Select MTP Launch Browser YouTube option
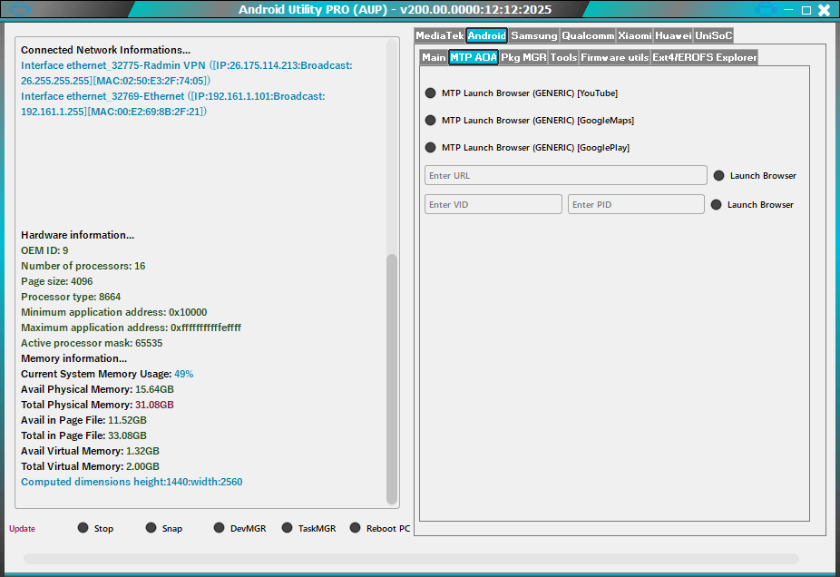This screenshot has width=840, height=577. (431, 93)
